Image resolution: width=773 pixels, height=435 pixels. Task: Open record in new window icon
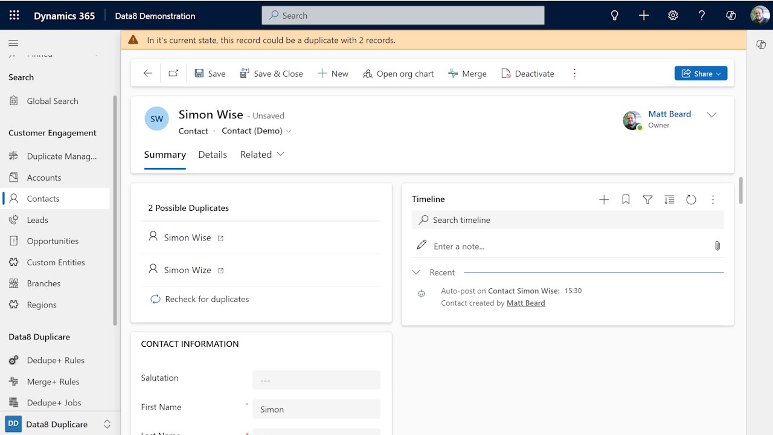tap(173, 73)
